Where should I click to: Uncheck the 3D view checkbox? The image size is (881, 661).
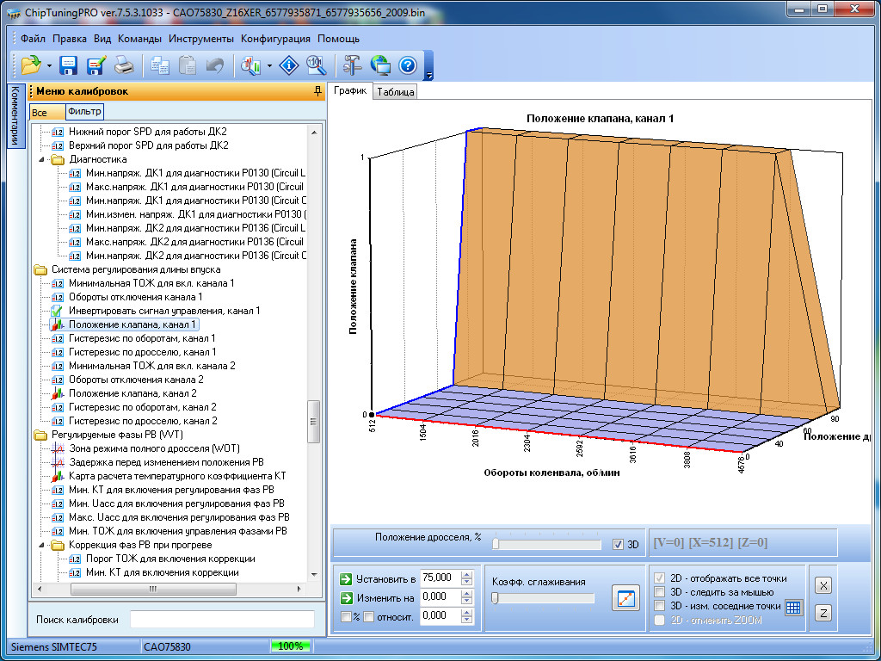pos(618,544)
